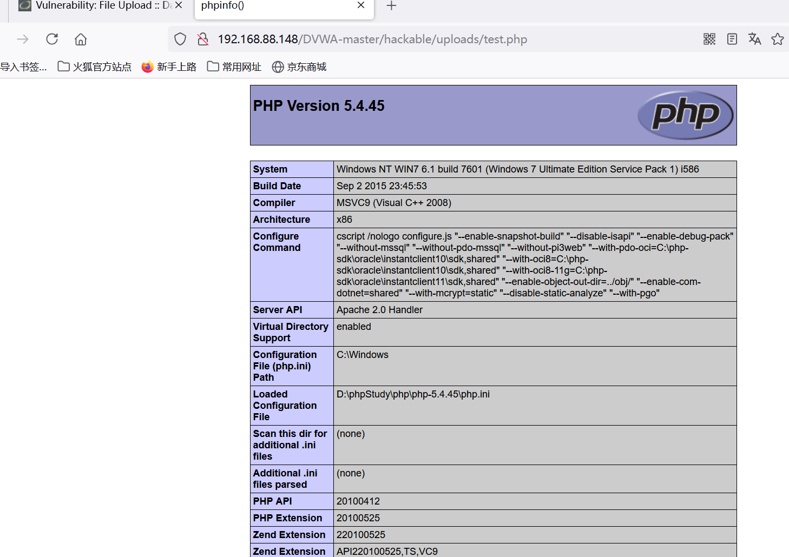
Task: Click the PHP API label
Action: coord(272,501)
